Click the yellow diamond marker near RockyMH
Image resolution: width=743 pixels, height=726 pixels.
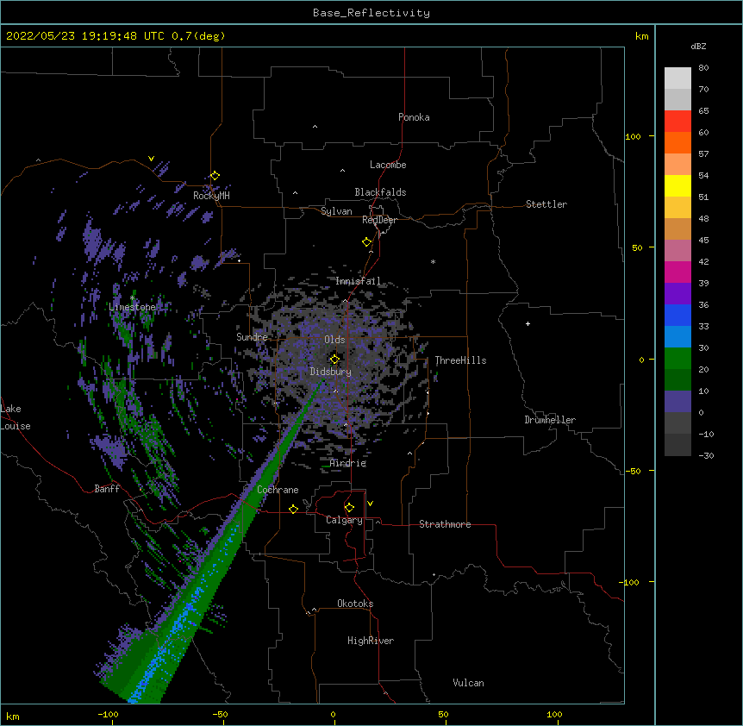pos(215,175)
